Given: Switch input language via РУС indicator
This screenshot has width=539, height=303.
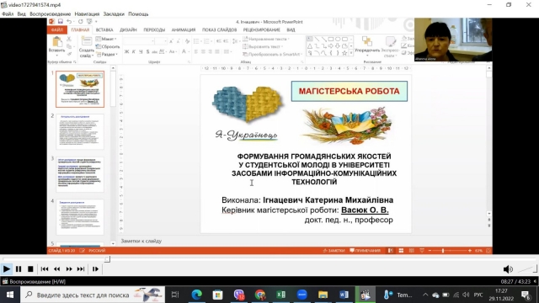Looking at the screenshot, I should click(478, 295).
